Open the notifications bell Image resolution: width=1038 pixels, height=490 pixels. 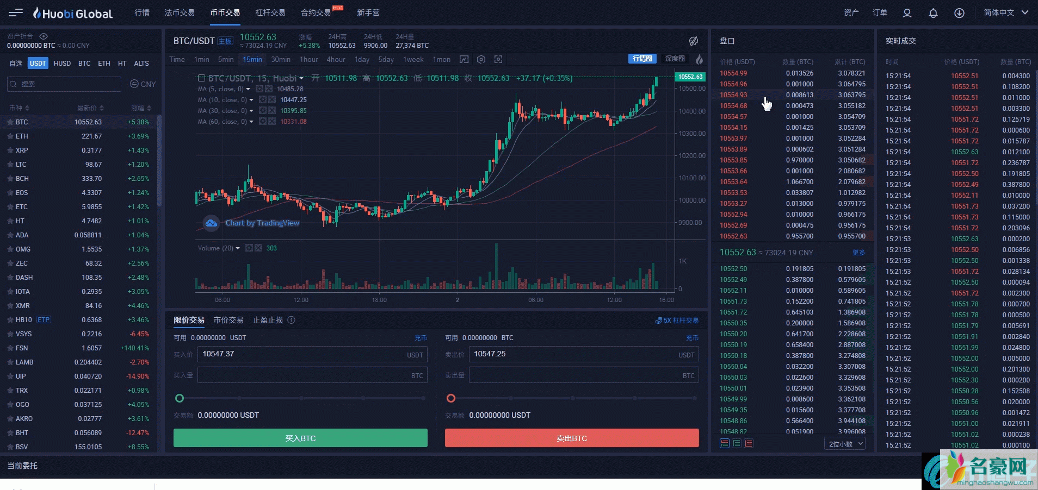[x=933, y=13]
